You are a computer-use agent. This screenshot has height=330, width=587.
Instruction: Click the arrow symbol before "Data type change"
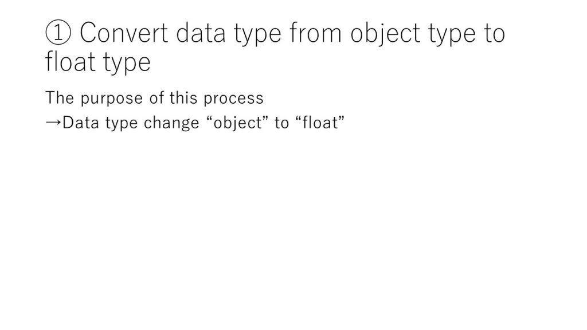(53, 123)
